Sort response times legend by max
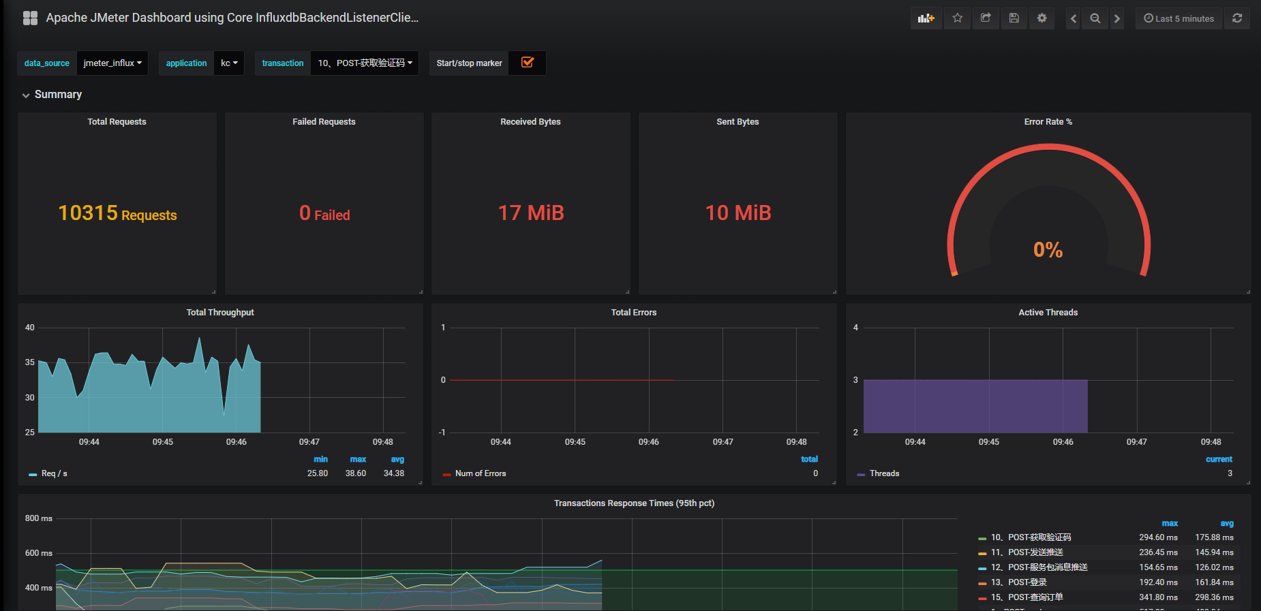Image resolution: width=1261 pixels, height=611 pixels. click(x=1170, y=524)
